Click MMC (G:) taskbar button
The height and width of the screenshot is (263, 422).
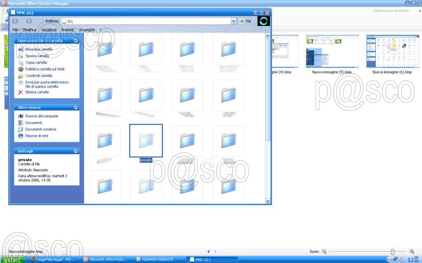click(x=212, y=260)
